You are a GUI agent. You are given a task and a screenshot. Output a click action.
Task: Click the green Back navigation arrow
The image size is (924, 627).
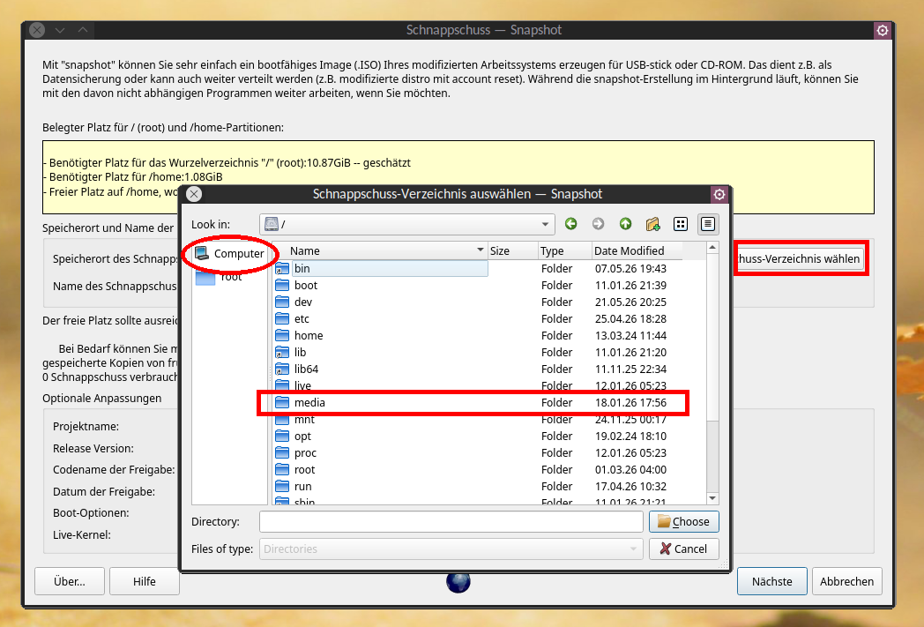(570, 224)
